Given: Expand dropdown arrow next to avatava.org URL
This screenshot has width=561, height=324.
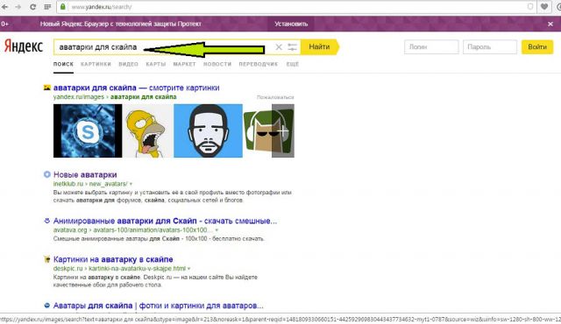Looking at the screenshot, I should pos(217,230).
